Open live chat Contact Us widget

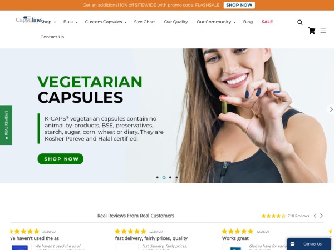pos(308,244)
